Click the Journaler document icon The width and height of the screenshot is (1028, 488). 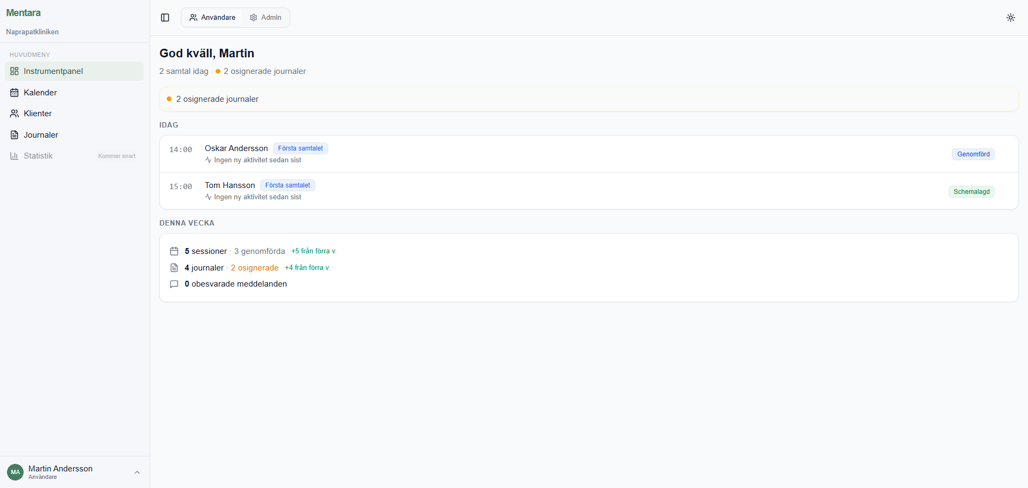pyautogui.click(x=14, y=135)
